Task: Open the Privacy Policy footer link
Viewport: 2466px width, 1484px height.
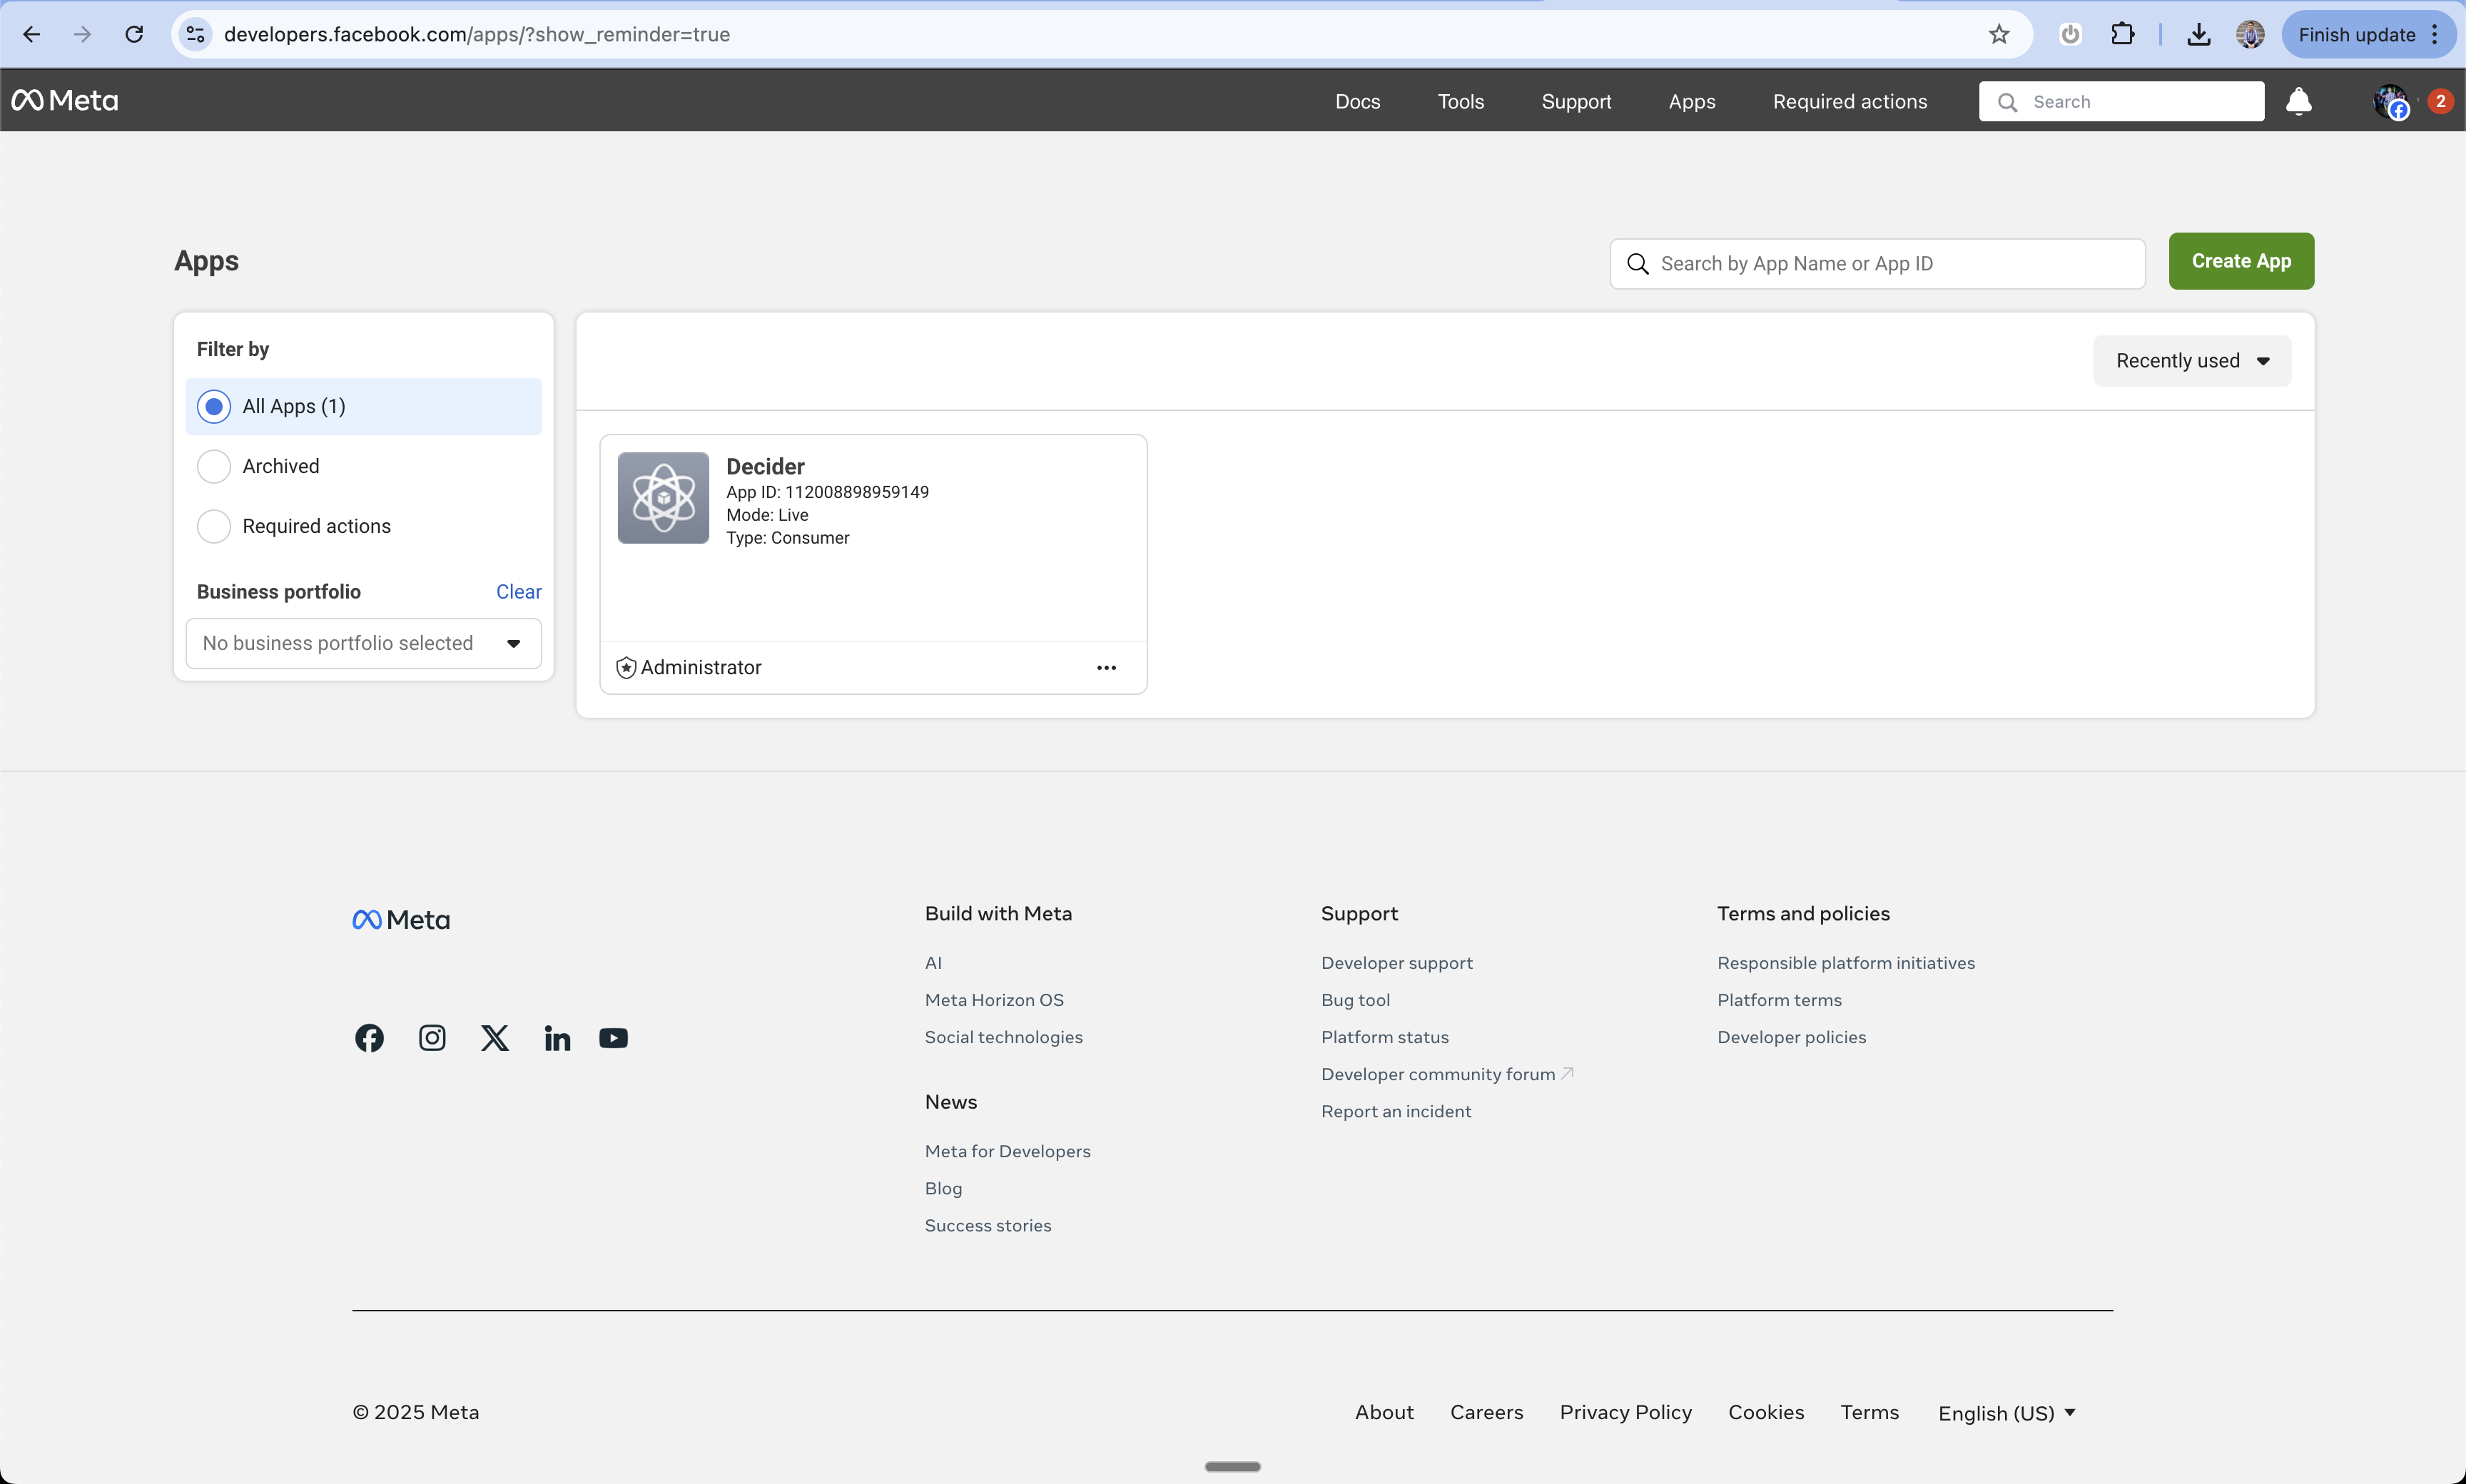Action: point(1625,1412)
